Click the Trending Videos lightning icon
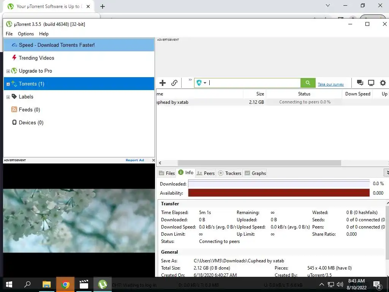The height and width of the screenshot is (292, 389). pyautogui.click(x=14, y=58)
